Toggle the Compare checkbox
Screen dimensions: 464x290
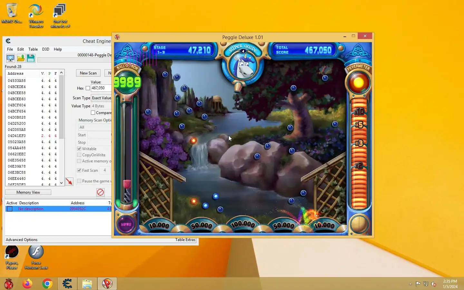coord(93,113)
